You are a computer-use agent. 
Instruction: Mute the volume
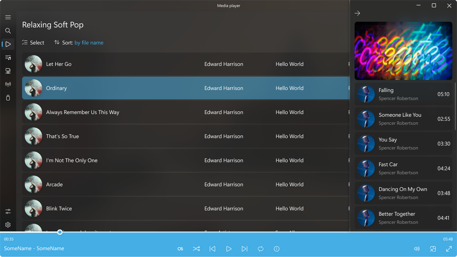(x=417, y=249)
